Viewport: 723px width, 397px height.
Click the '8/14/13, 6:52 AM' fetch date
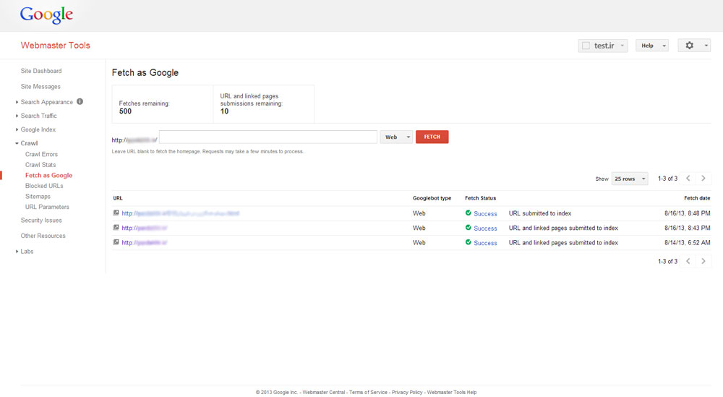[x=687, y=242]
